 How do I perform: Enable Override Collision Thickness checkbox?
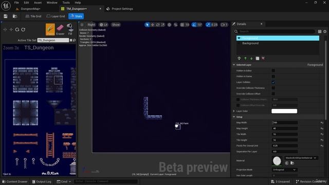click(273, 88)
